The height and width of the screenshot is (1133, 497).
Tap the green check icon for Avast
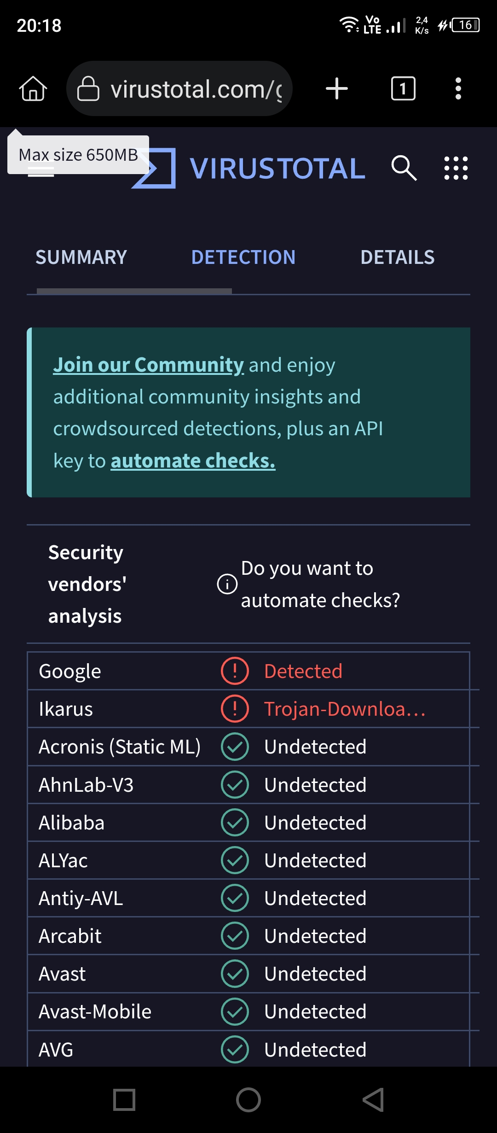tap(235, 974)
